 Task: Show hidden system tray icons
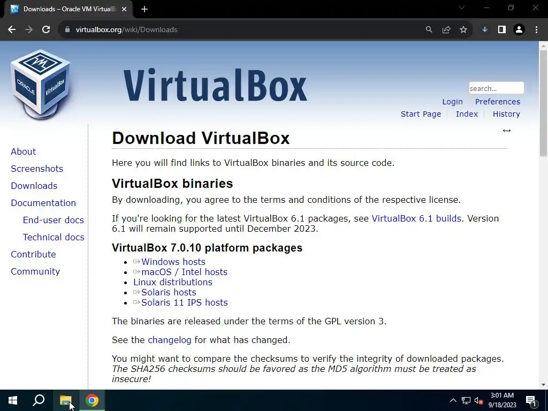coord(453,400)
